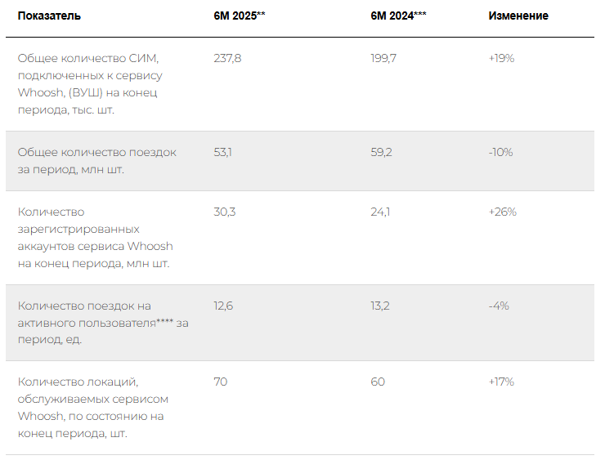
Task: Select the 6М 2024*** column header
Action: click(398, 16)
